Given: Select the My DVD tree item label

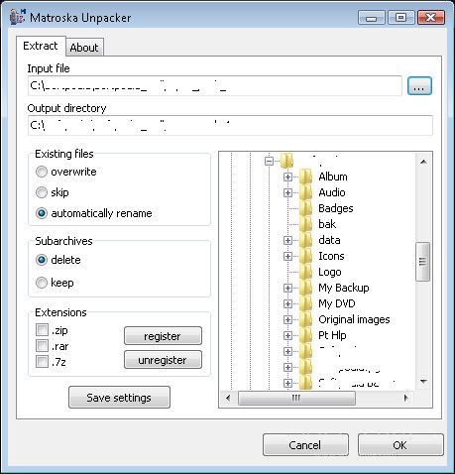Looking at the screenshot, I should [x=337, y=303].
